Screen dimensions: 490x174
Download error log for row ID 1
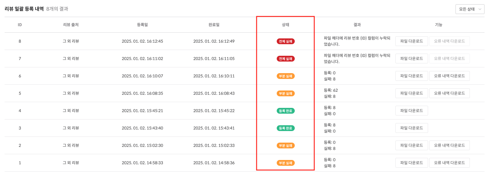pos(449,163)
